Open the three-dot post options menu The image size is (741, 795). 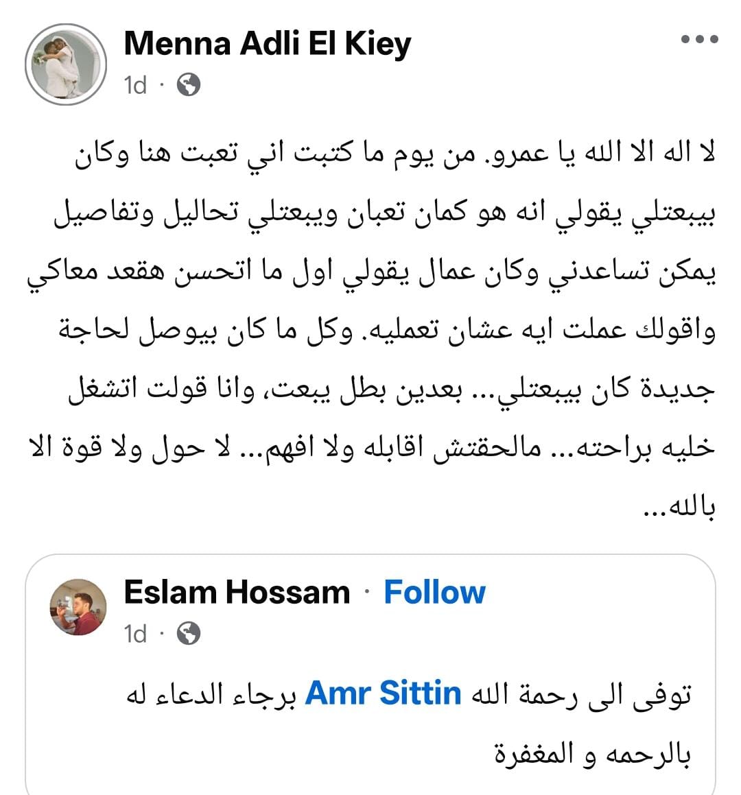699,40
